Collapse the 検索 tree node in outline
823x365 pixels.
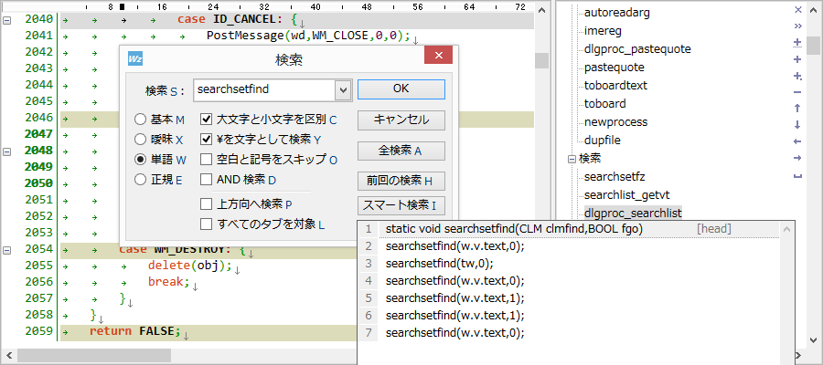572,159
